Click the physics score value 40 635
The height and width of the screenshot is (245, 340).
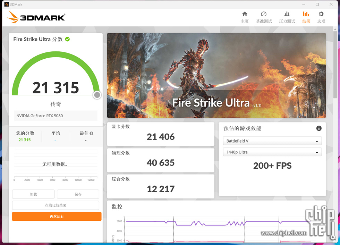[x=161, y=163]
